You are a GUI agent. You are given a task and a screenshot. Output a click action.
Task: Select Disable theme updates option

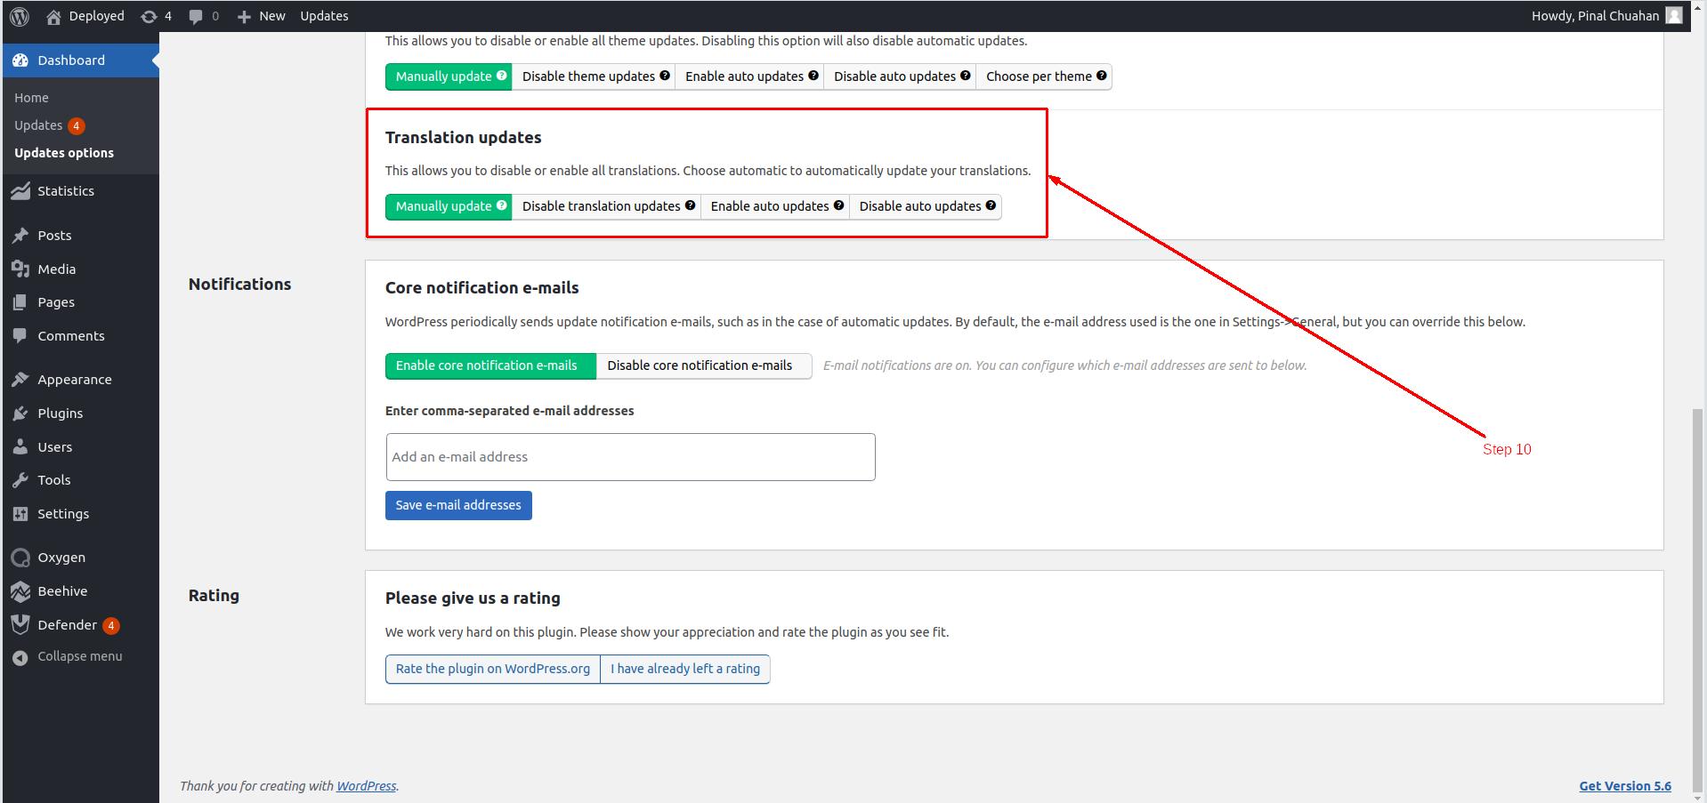coord(594,76)
